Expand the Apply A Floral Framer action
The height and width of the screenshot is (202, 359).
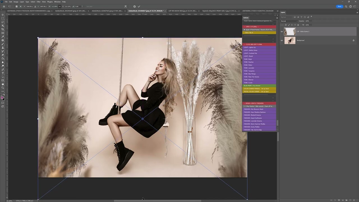coord(244,30)
